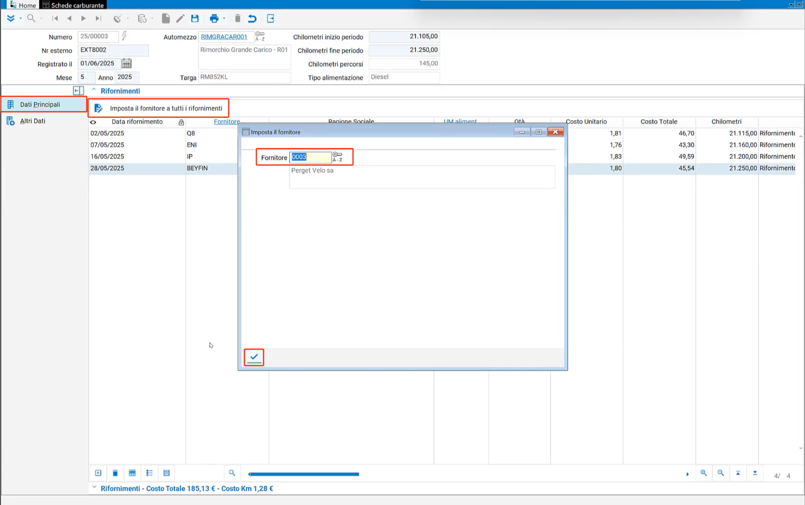Viewport: 805px width, 505px height.
Task: Click the new document icon
Action: (x=166, y=18)
